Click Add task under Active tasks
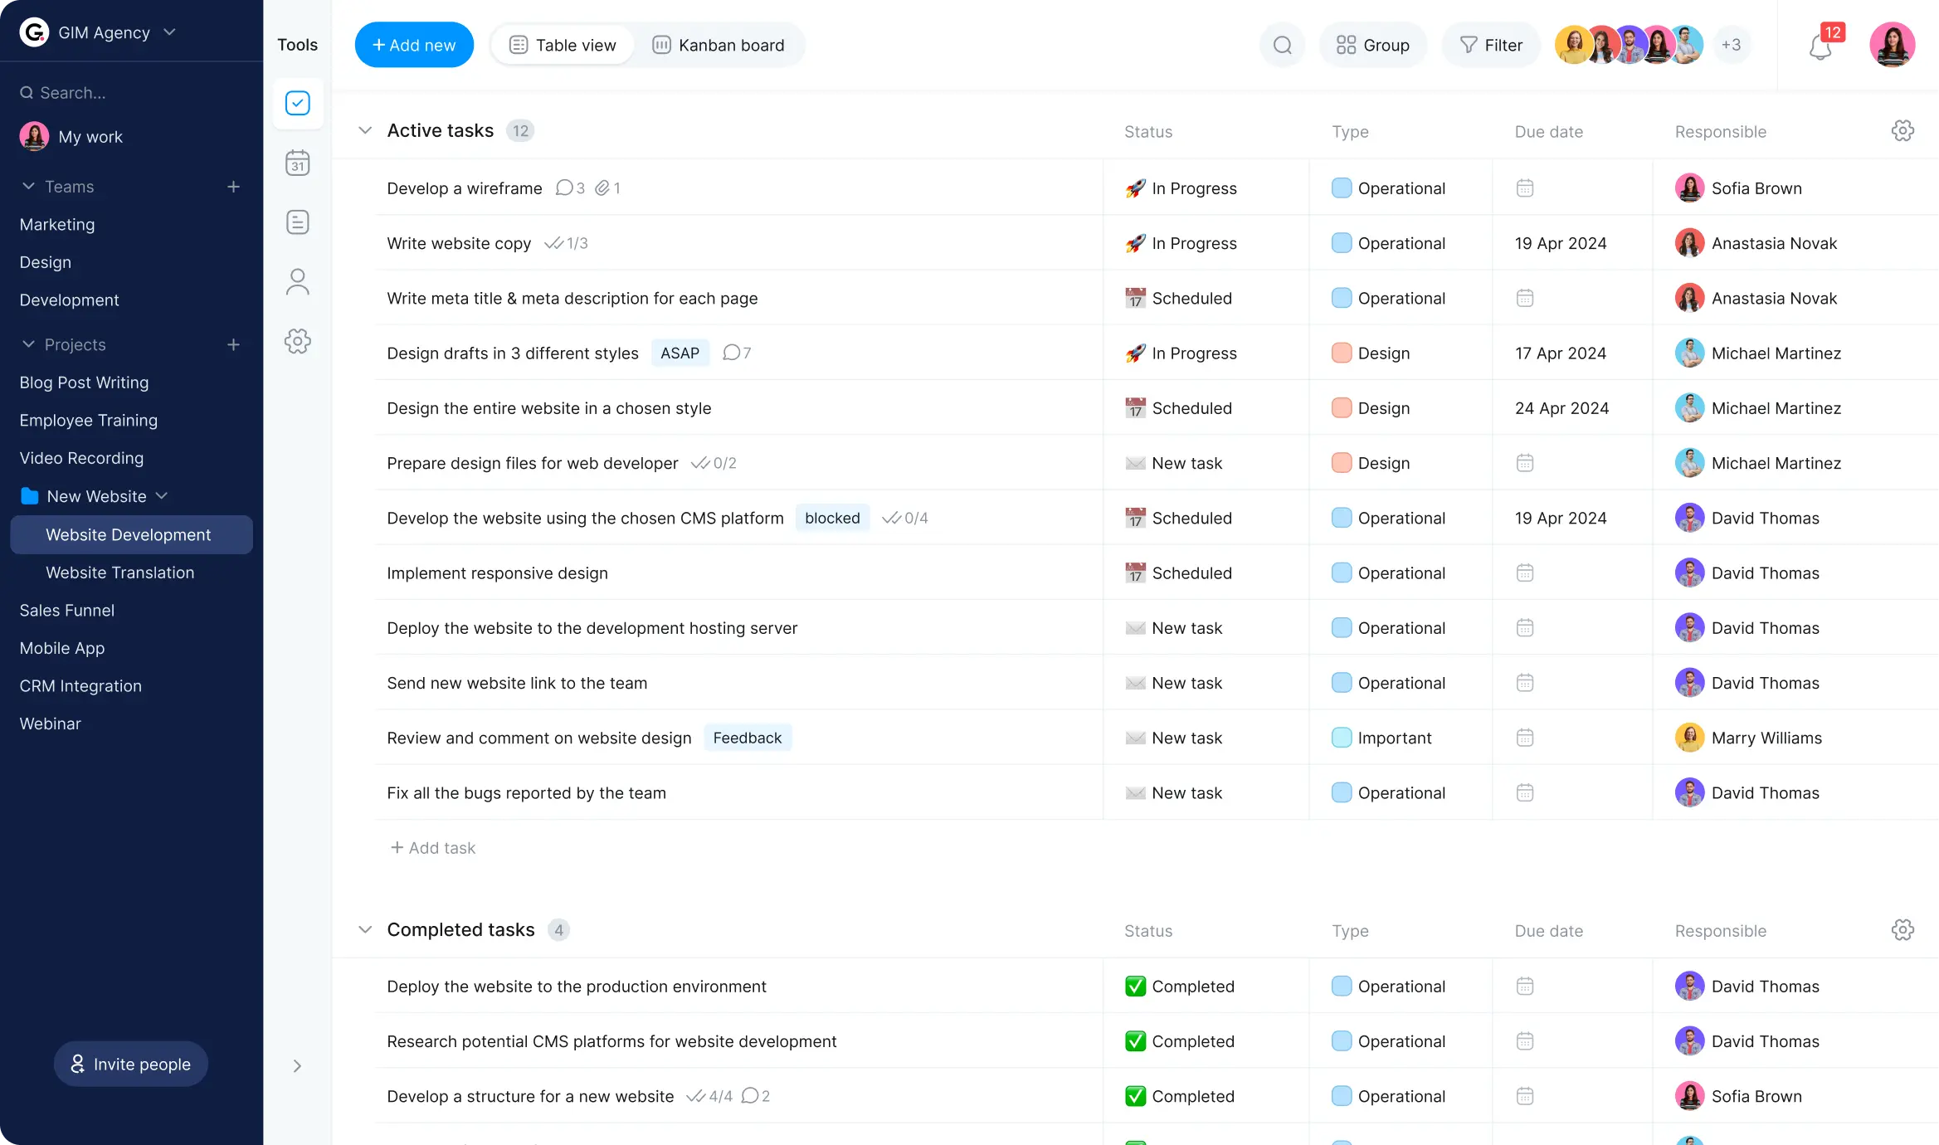The height and width of the screenshot is (1145, 1939). coord(432,848)
